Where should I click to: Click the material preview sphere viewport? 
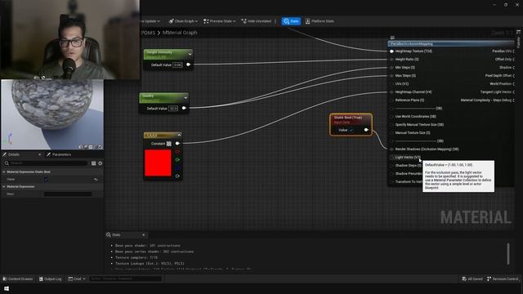point(52,114)
